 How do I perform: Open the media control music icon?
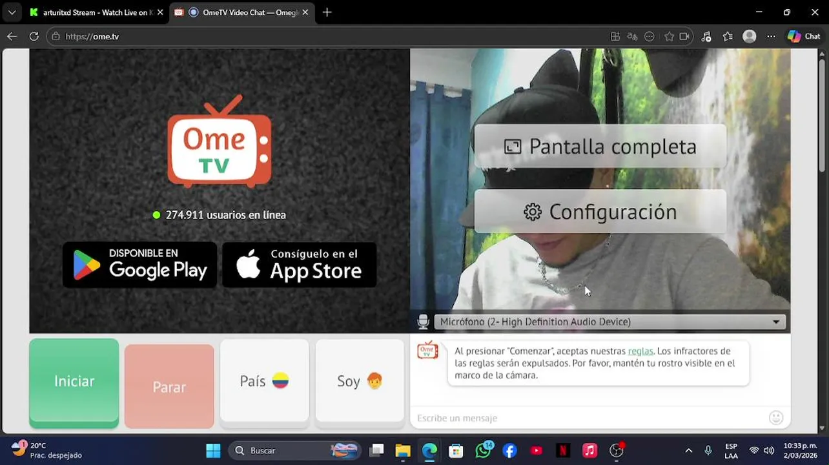point(706,36)
